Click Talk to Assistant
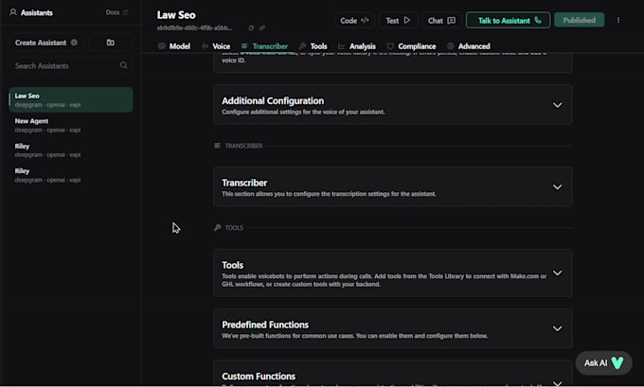The width and height of the screenshot is (644, 387). (508, 21)
